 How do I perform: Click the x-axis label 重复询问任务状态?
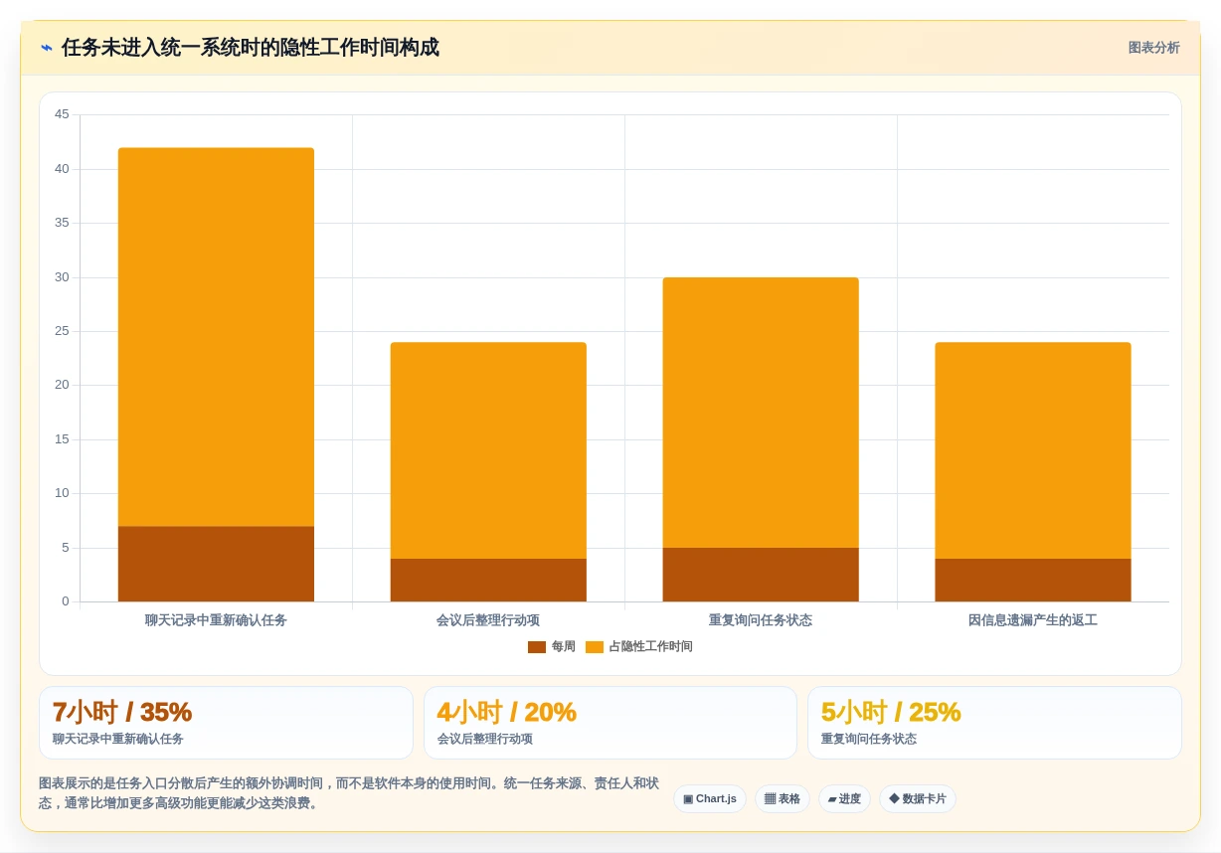(761, 620)
